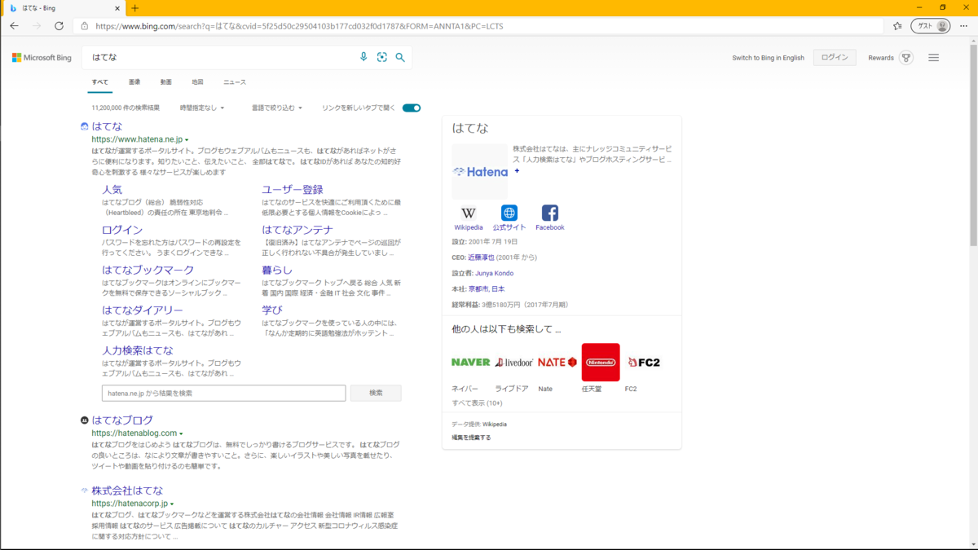Screen dimensions: 978x550
Task: Click the magnifier search icon
Action: click(x=400, y=58)
